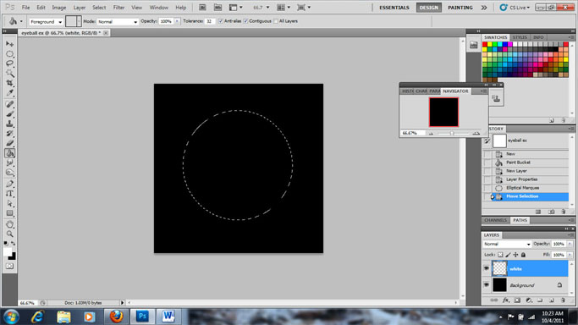Launch Adobe Bridge from the top bar
578x325 pixels.
click(x=202, y=8)
